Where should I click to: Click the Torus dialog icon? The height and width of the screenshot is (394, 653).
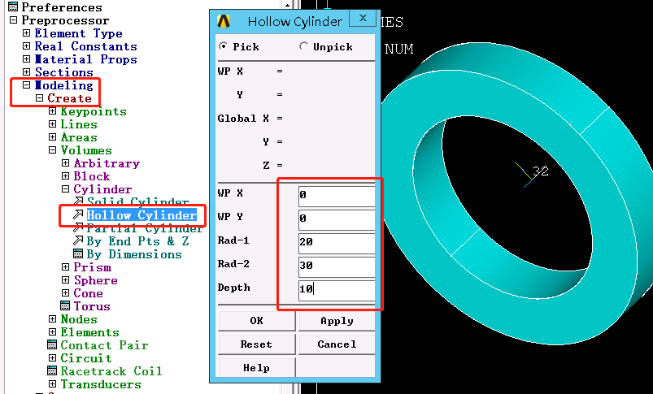click(65, 305)
